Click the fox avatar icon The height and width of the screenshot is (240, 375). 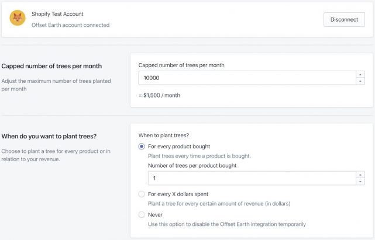18,19
